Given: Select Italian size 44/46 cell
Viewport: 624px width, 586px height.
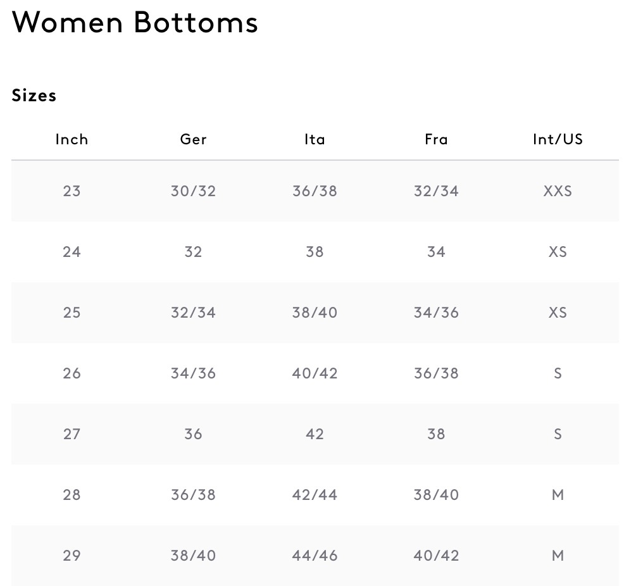Looking at the screenshot, I should pos(315,556).
